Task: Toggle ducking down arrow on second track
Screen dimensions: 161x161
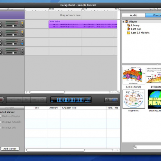Action: (x=22, y=35)
